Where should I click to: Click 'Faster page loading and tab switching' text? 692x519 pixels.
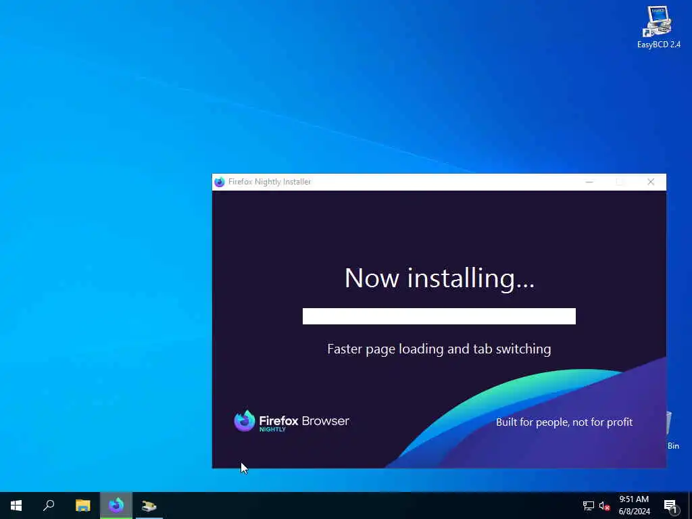439,349
